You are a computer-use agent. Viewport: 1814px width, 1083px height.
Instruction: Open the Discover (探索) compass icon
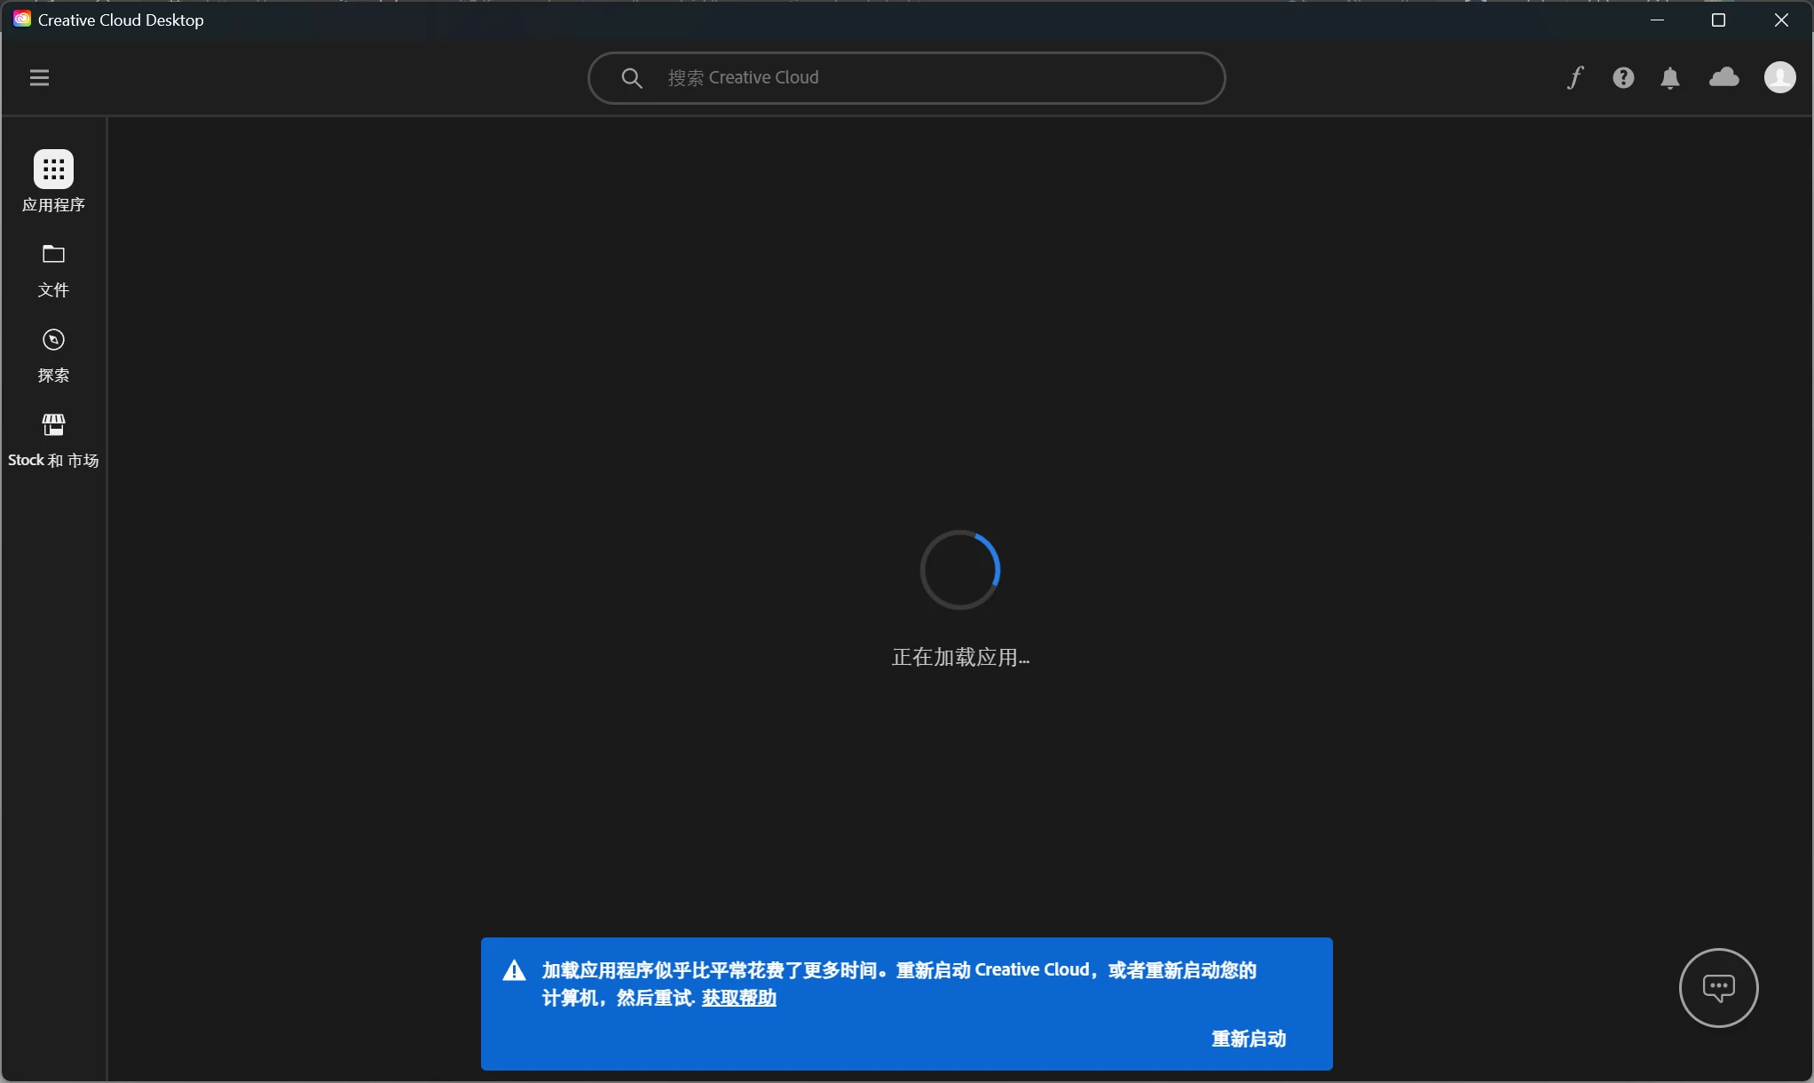pyautogui.click(x=53, y=340)
